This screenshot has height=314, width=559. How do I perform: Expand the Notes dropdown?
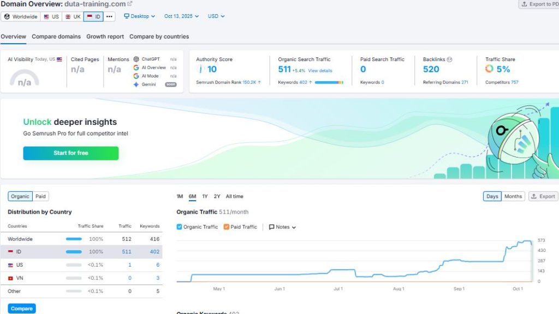(x=282, y=227)
